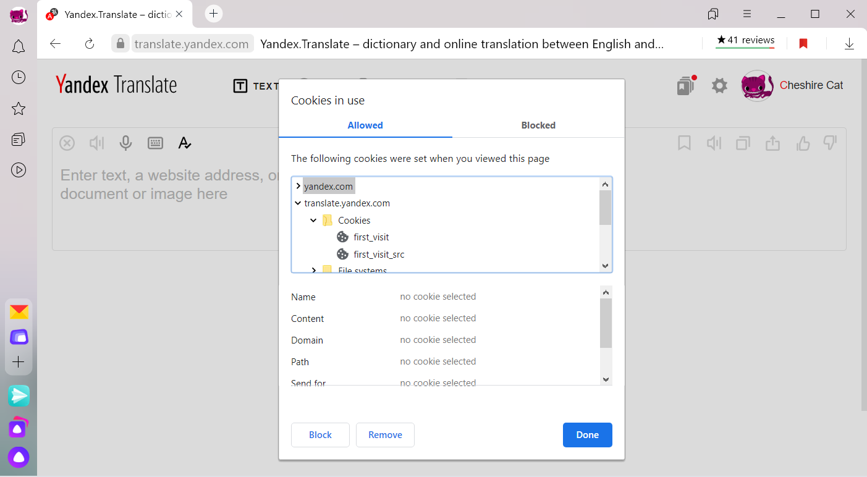Open history clock icon in sidebar

point(19,77)
